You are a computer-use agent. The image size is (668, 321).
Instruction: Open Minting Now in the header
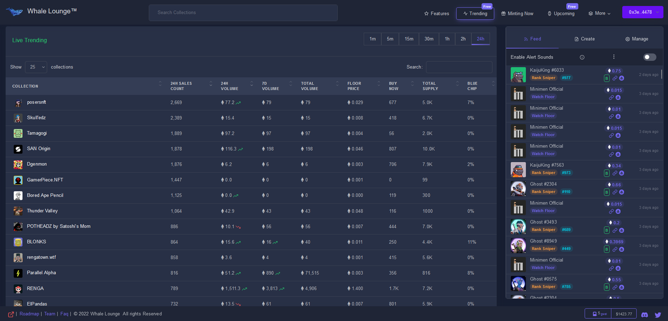pyautogui.click(x=517, y=13)
